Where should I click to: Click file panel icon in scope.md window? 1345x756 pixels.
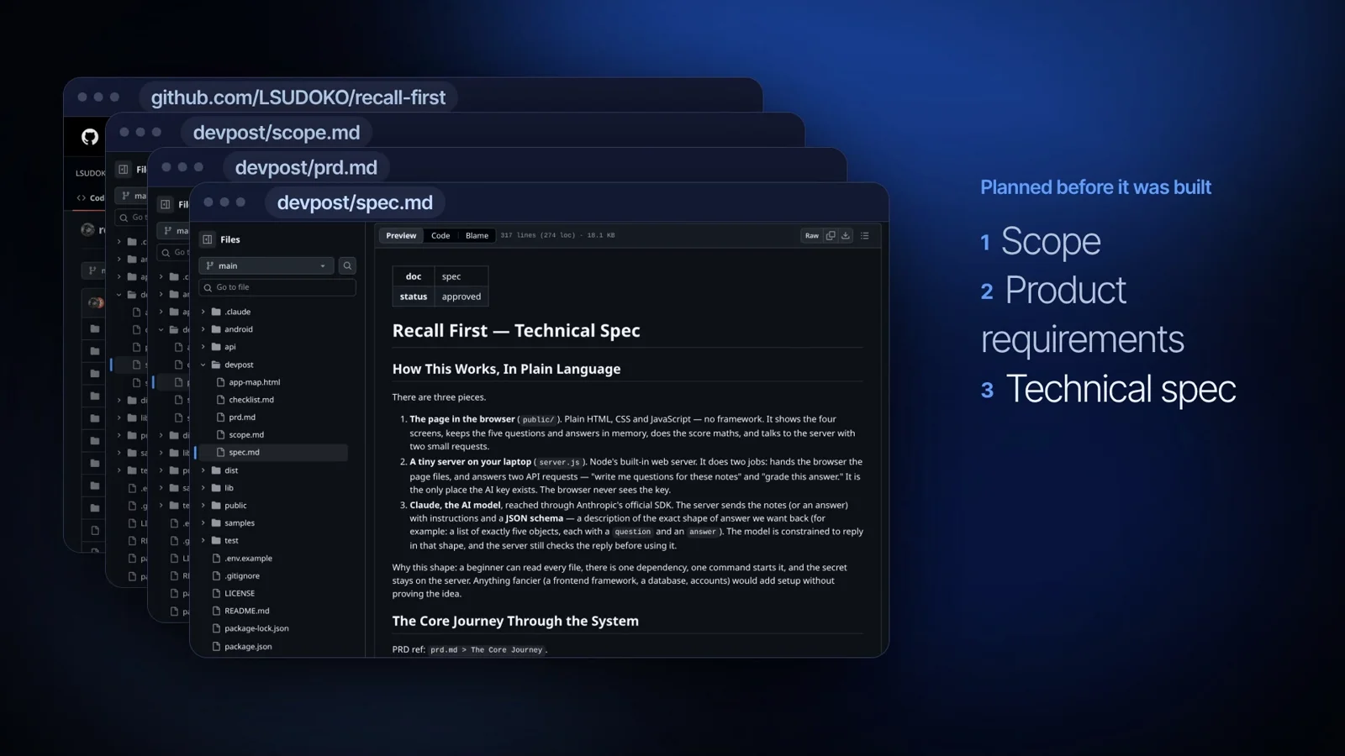[124, 170]
